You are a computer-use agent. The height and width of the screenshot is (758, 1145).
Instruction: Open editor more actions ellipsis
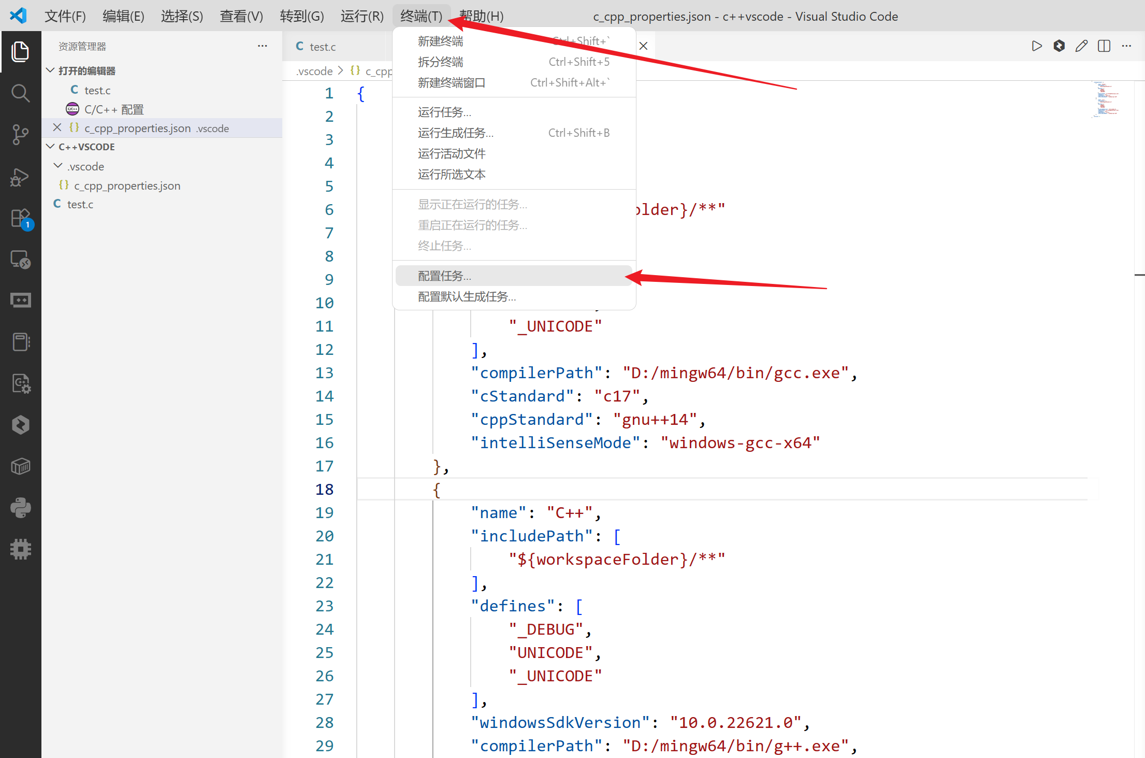point(1126,46)
